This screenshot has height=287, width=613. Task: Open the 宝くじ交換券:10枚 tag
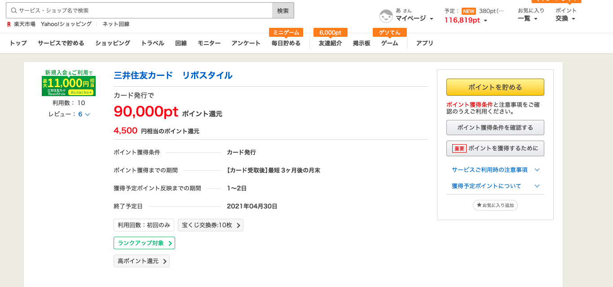point(210,225)
